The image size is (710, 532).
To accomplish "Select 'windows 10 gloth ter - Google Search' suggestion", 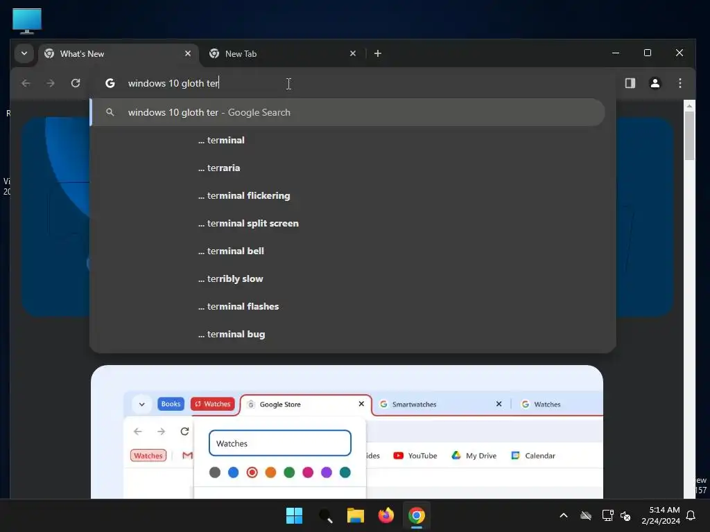I will pyautogui.click(x=348, y=112).
